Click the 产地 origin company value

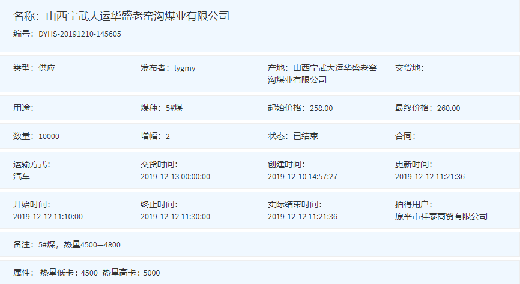point(322,74)
